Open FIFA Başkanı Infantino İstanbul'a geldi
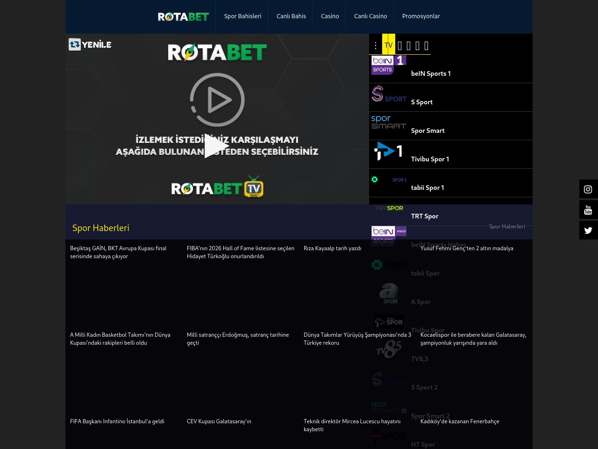Screen dimensions: 598x449 point(117,422)
